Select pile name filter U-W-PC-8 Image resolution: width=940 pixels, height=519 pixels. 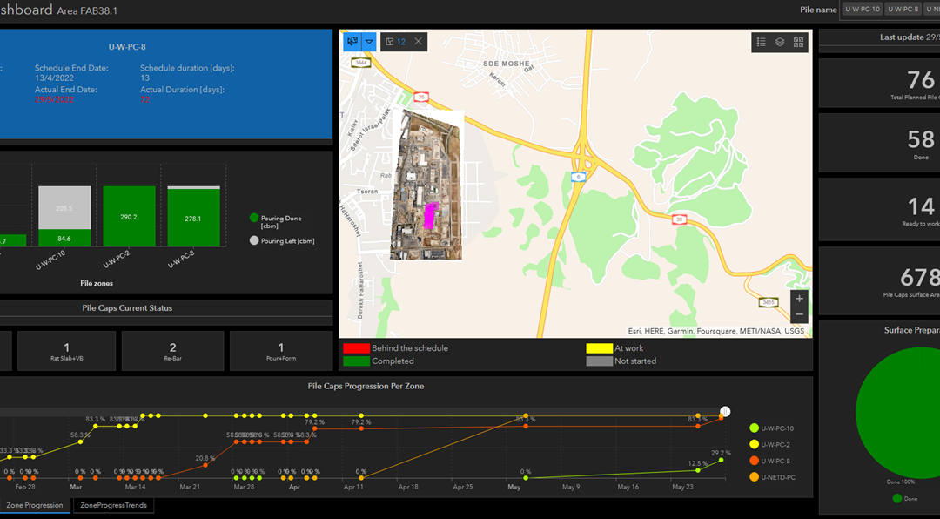pyautogui.click(x=903, y=9)
